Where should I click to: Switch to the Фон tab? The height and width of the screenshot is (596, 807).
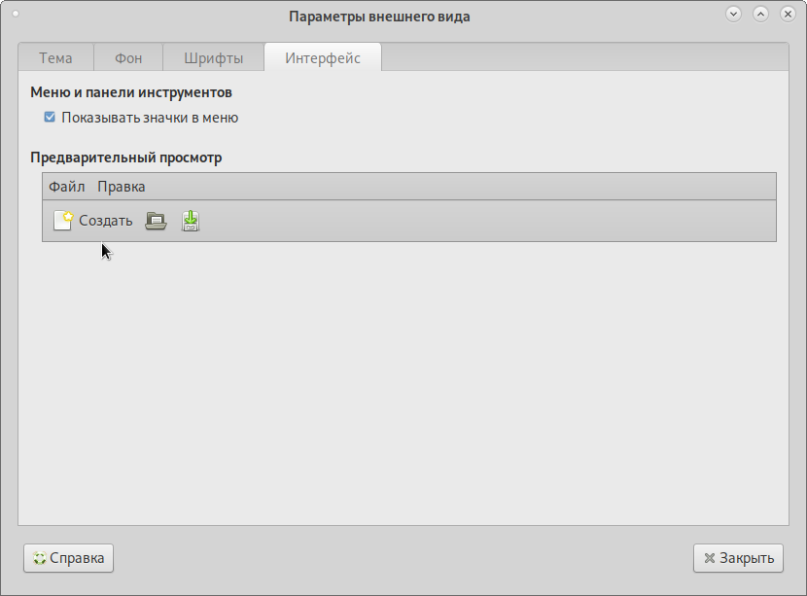128,58
